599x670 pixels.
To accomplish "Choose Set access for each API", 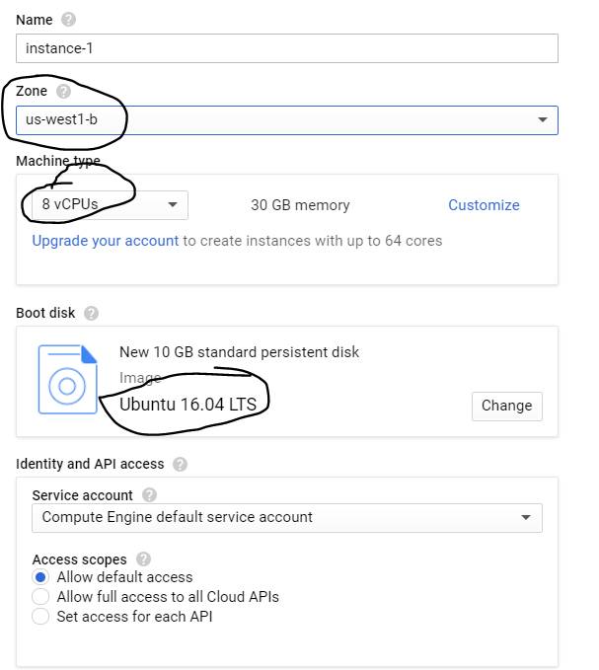I will [40, 617].
